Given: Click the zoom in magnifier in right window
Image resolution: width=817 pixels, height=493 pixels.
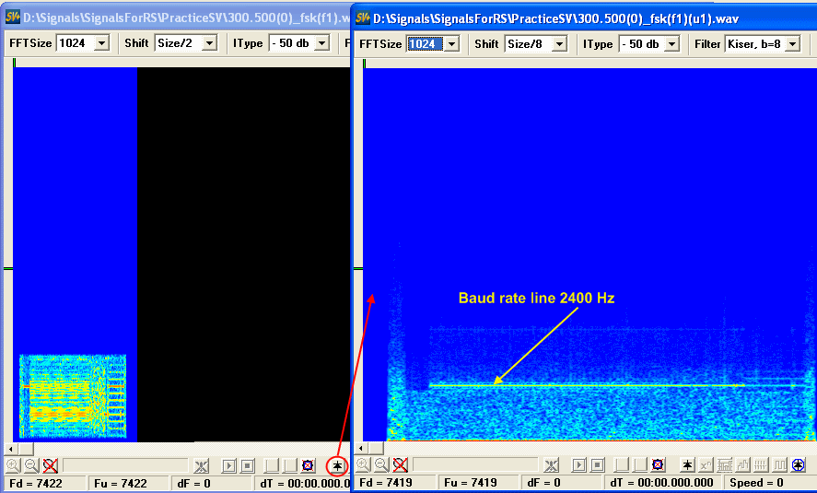Looking at the screenshot, I should (363, 465).
